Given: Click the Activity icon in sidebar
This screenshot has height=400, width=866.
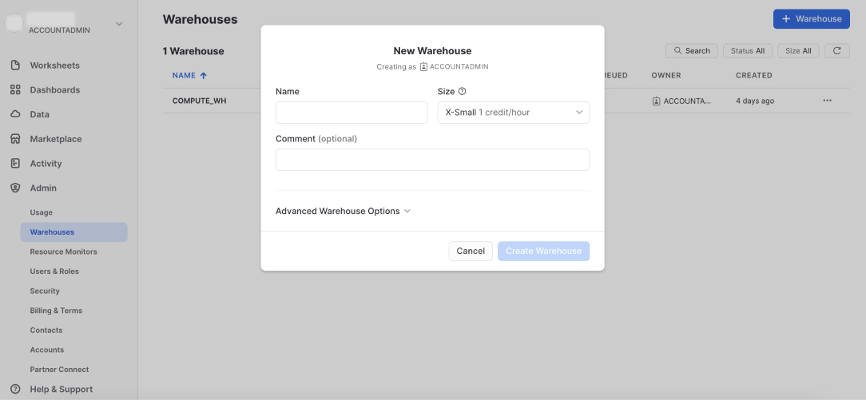Looking at the screenshot, I should point(15,164).
